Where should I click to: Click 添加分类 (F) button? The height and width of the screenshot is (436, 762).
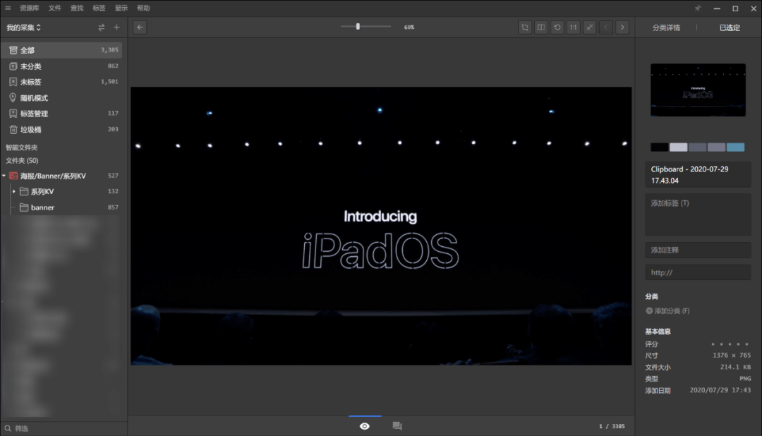(667, 310)
